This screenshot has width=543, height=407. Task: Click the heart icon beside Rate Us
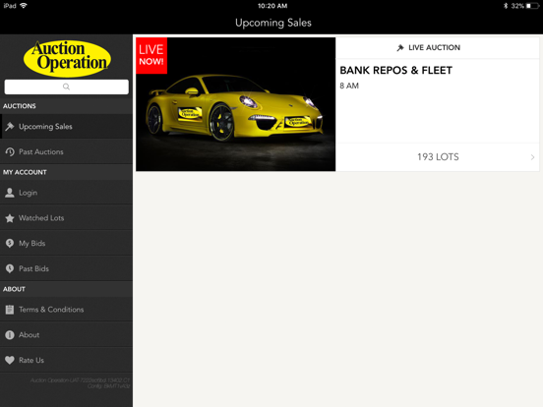(x=10, y=360)
